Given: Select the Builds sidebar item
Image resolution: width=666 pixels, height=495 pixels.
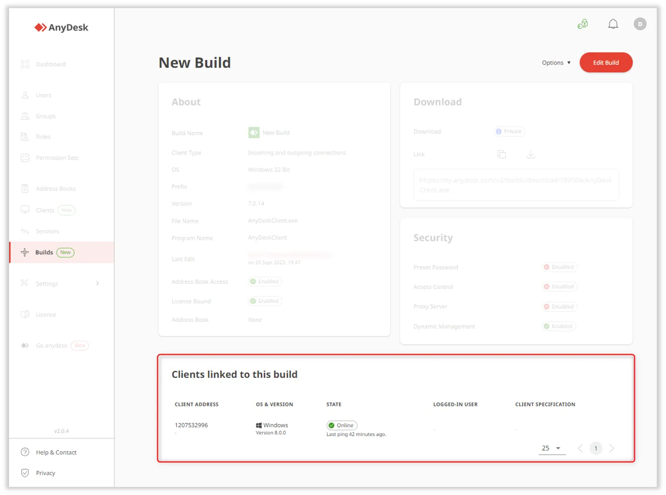Looking at the screenshot, I should pyautogui.click(x=44, y=252).
